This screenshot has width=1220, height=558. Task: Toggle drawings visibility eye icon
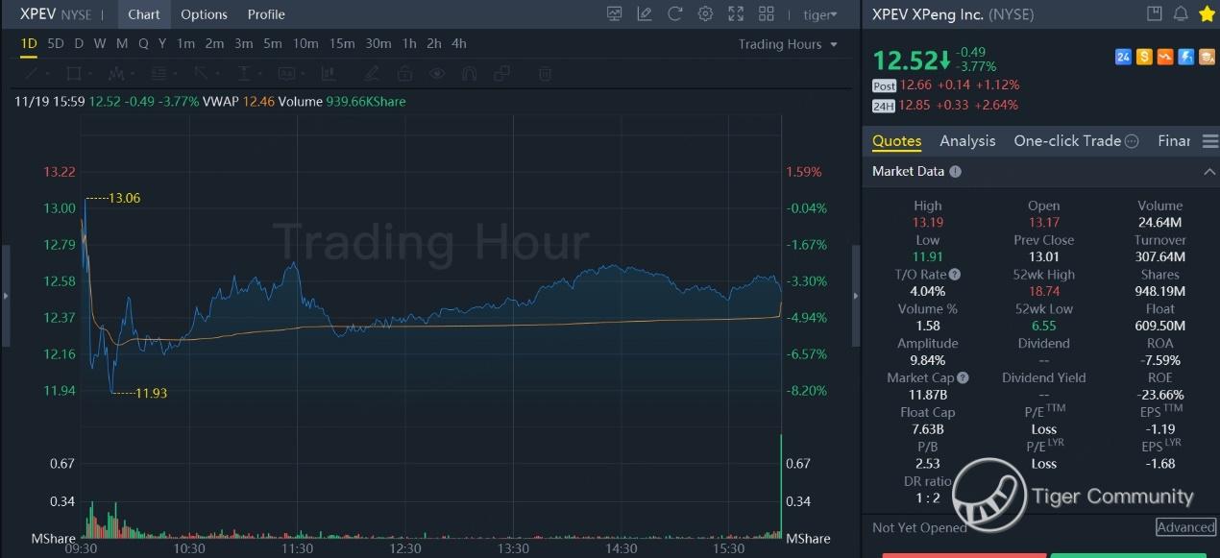pyautogui.click(x=437, y=73)
